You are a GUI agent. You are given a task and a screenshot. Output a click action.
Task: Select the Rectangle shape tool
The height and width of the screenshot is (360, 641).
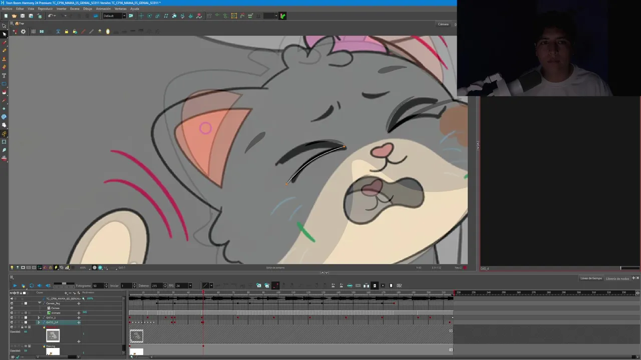click(x=4, y=84)
